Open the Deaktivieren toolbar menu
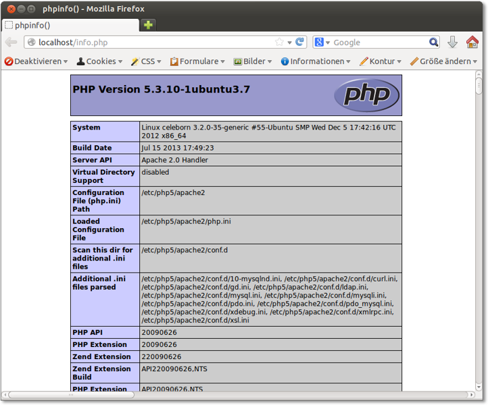 (x=36, y=61)
